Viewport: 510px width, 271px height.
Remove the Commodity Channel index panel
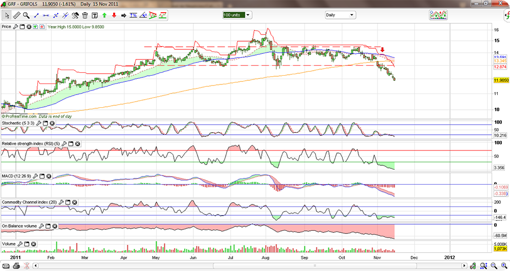click(74, 202)
